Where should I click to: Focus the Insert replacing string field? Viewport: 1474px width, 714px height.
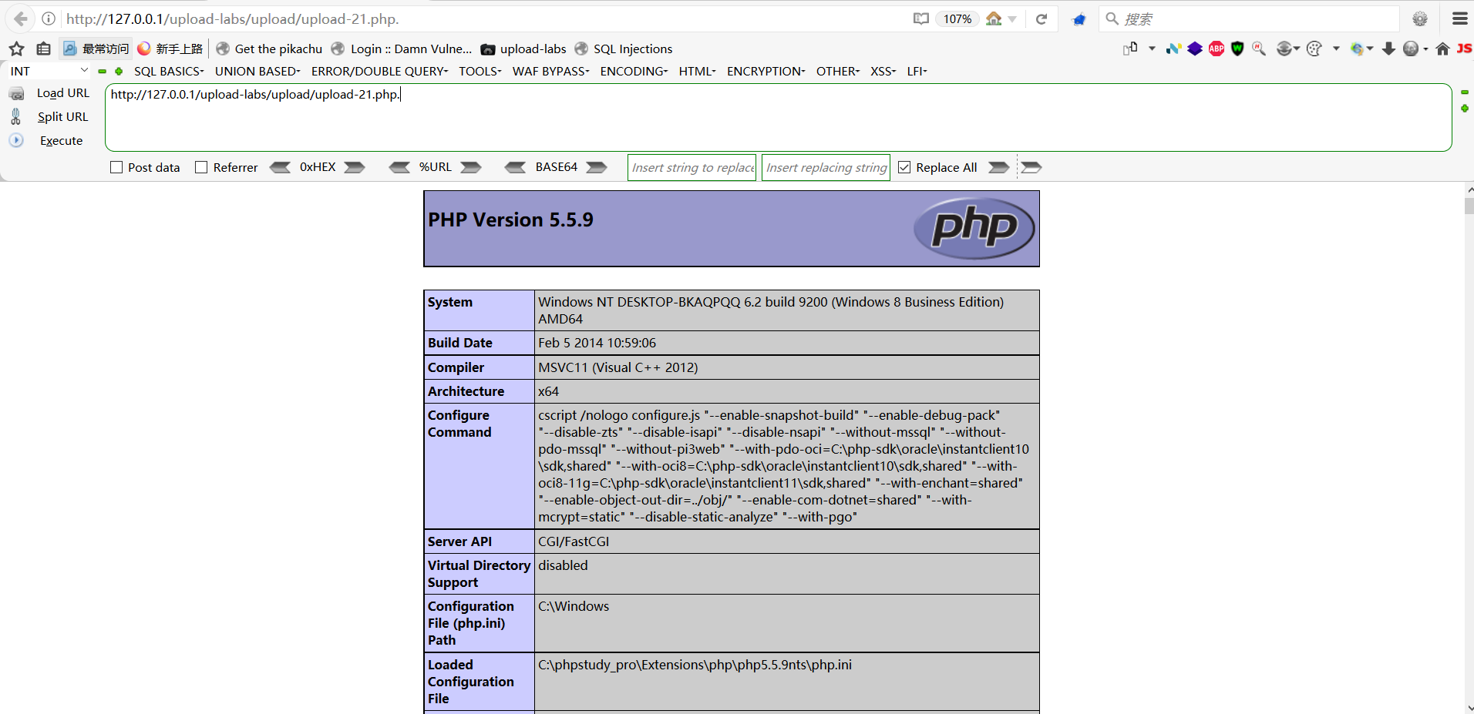(826, 167)
